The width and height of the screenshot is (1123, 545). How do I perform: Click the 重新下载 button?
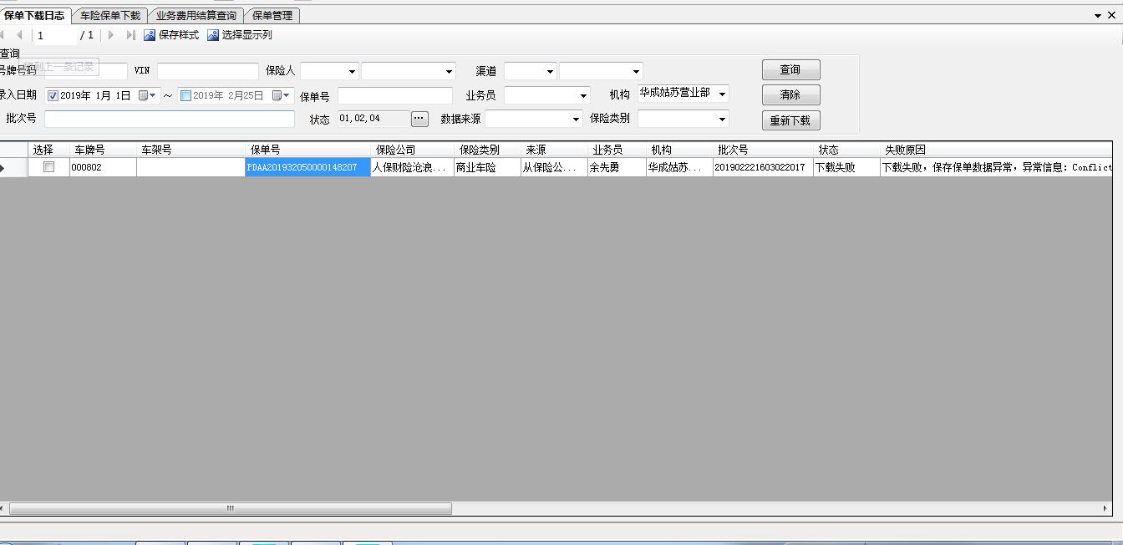pyautogui.click(x=790, y=120)
